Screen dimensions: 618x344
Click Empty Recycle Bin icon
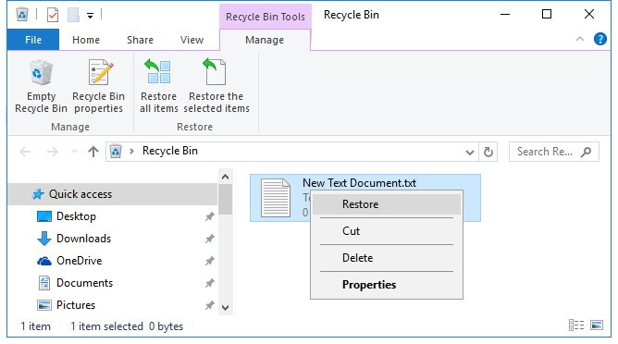pos(41,72)
